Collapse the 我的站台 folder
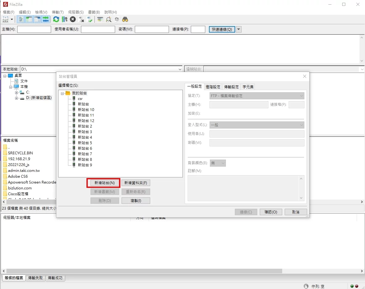Image resolution: width=365 pixels, height=289 pixels. 62,93
